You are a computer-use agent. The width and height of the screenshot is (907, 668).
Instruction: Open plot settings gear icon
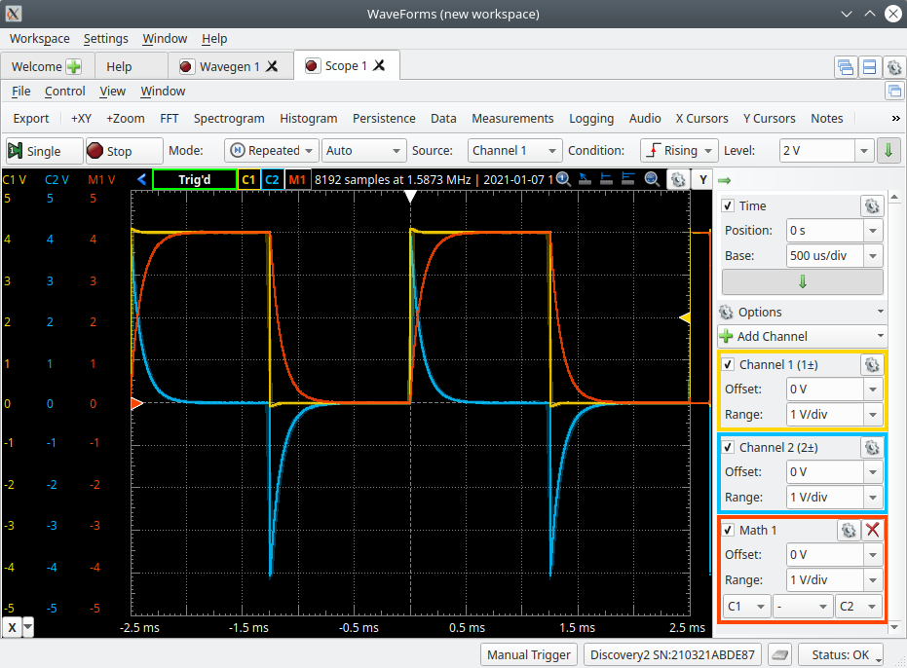678,179
